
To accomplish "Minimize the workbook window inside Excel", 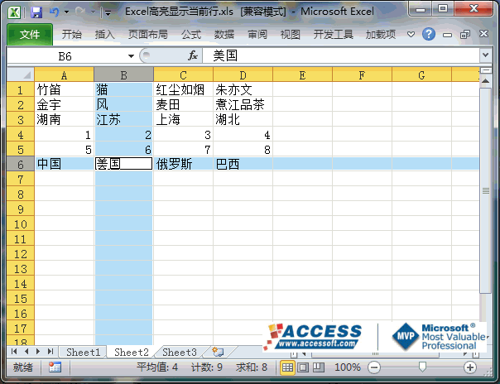I will point(447,35).
